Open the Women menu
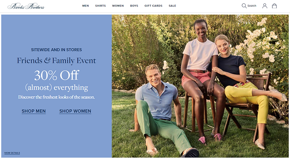Screen dimensions: 290x159 pyautogui.click(x=118, y=6)
